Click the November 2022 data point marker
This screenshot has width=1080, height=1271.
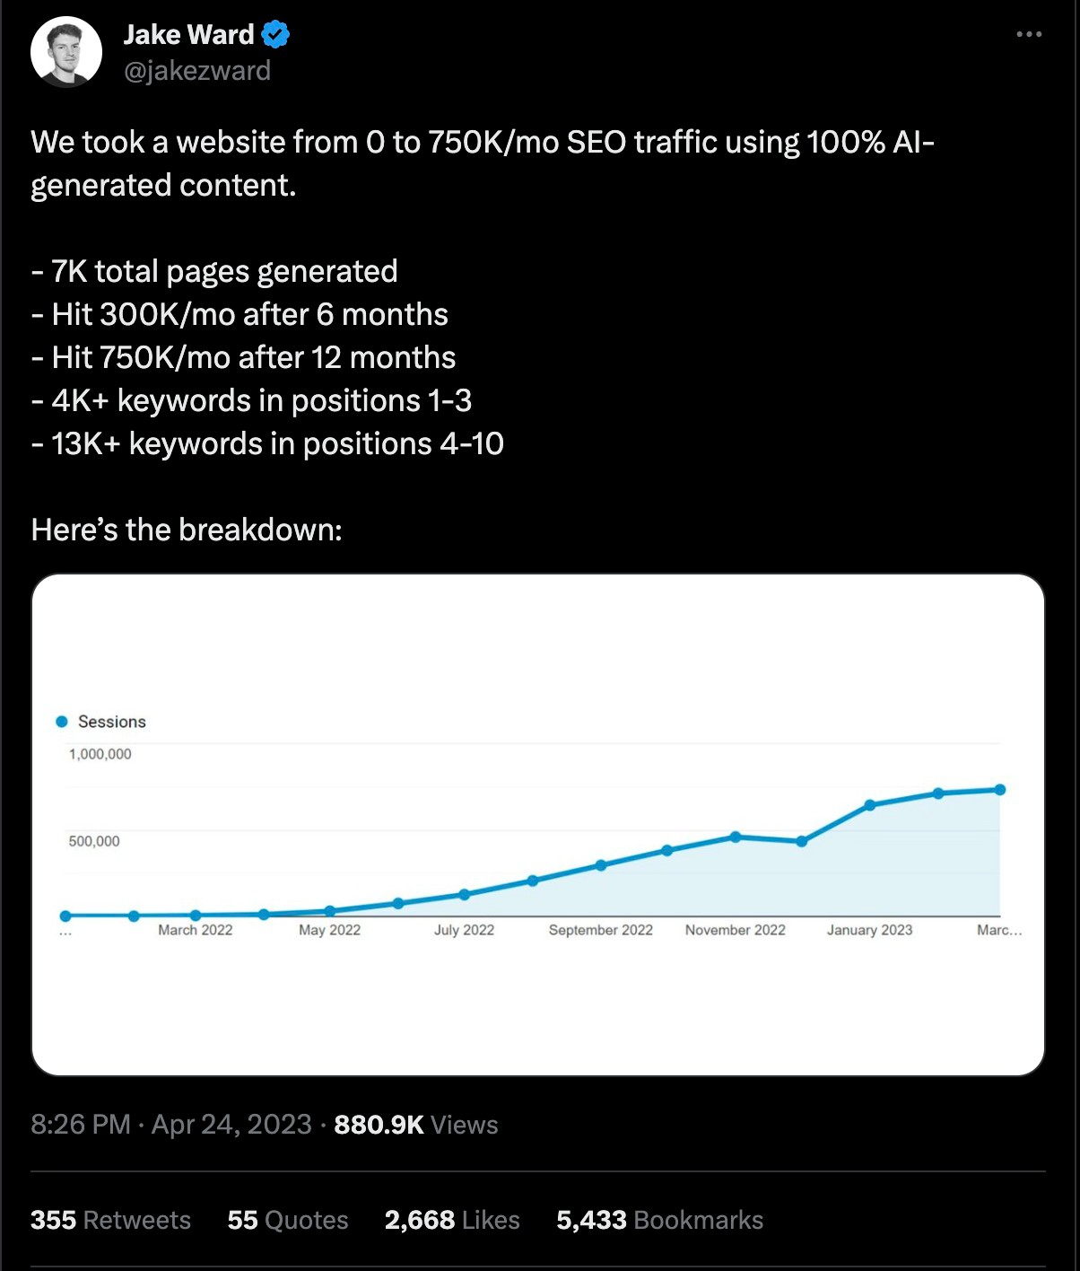tap(736, 837)
